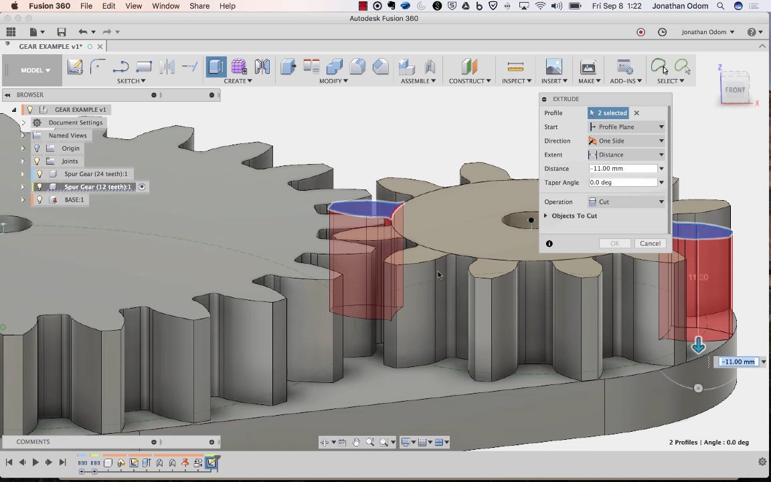Click the FRONT face of view cube
This screenshot has height=482, width=771.
[x=734, y=90]
